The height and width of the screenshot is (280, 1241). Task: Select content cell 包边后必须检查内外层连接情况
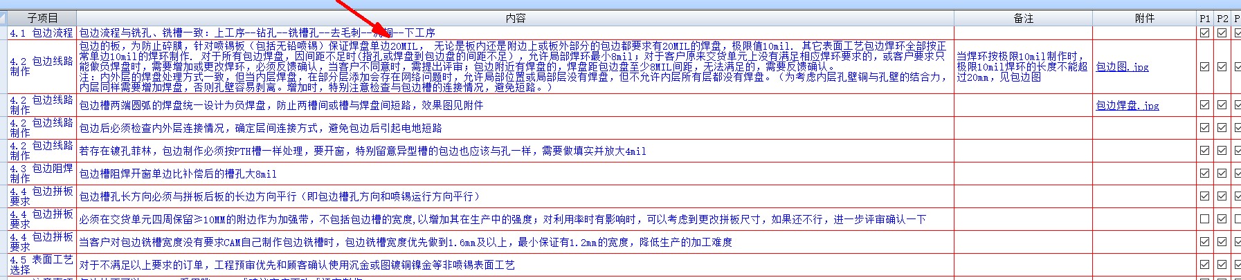coord(515,128)
